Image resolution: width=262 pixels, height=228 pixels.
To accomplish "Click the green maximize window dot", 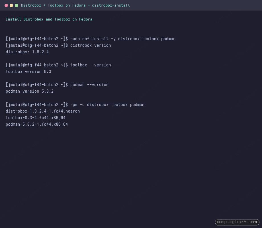I will coord(17,5).
